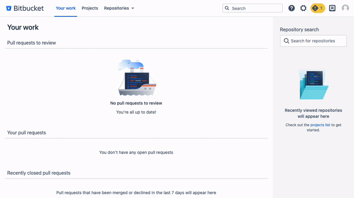The height and width of the screenshot is (198, 354).
Task: Open the Administration gear settings
Action: tap(303, 8)
